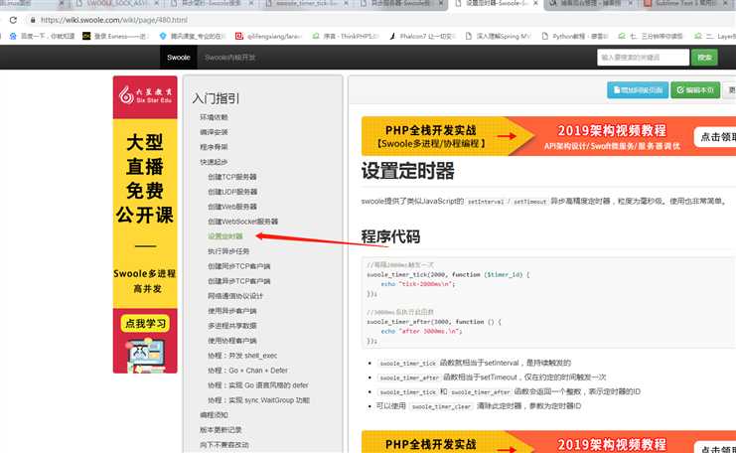The height and width of the screenshot is (453, 736).
Task: Open 多进程共享数据 in the sidebar
Action: [232, 326]
